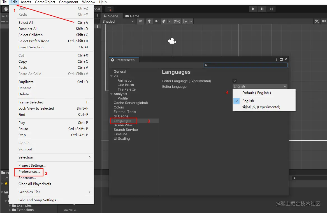
Task: Open UI Scaling preferences
Action: (x=122, y=139)
